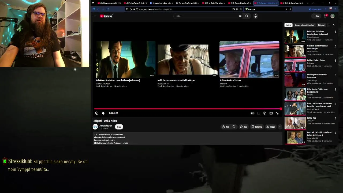Open the YouTube hamburger guide menu
Screen dimensions: 343x193
pyautogui.click(x=95, y=16)
